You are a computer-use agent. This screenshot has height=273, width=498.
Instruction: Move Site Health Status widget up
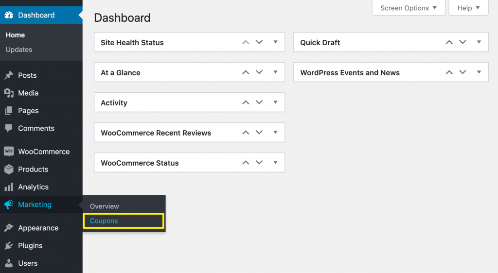[246, 42]
